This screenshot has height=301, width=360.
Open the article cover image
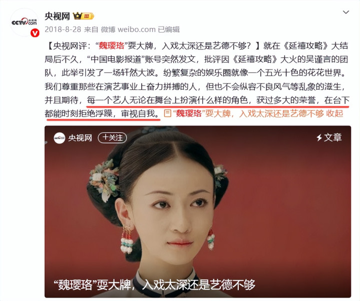(198, 211)
